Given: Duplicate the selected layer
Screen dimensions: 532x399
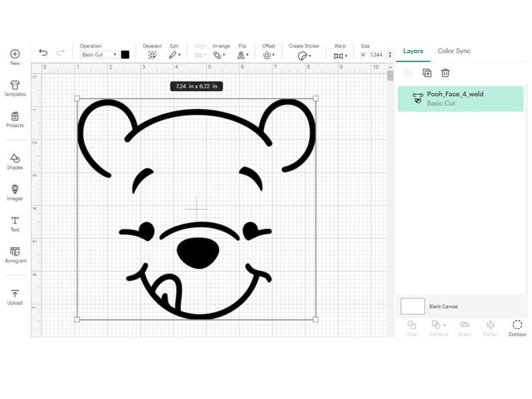Looking at the screenshot, I should [427, 73].
